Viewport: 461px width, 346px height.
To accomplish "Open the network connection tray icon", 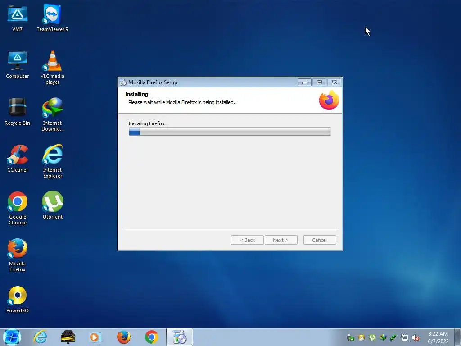I will tap(405, 338).
